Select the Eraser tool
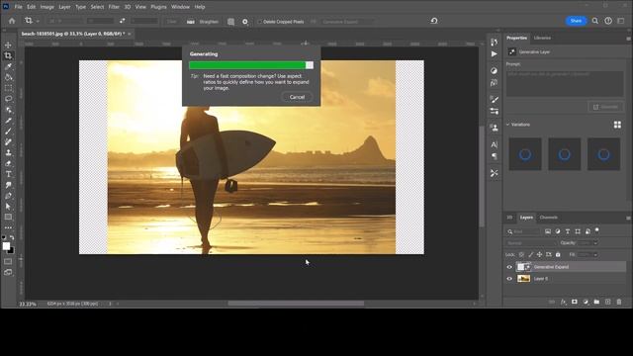The width and height of the screenshot is (633, 356). click(8, 163)
